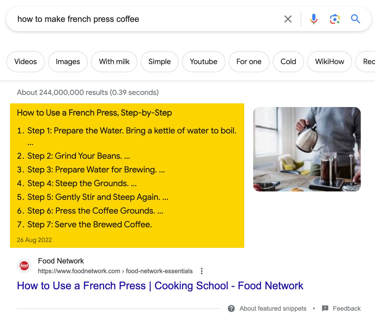Click the search magnifier icon
Screen dimensions: 375x318
[355, 19]
